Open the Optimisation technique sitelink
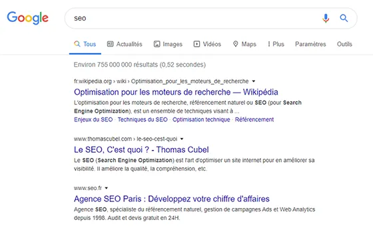Screen dimensions: 373x246 201,119
